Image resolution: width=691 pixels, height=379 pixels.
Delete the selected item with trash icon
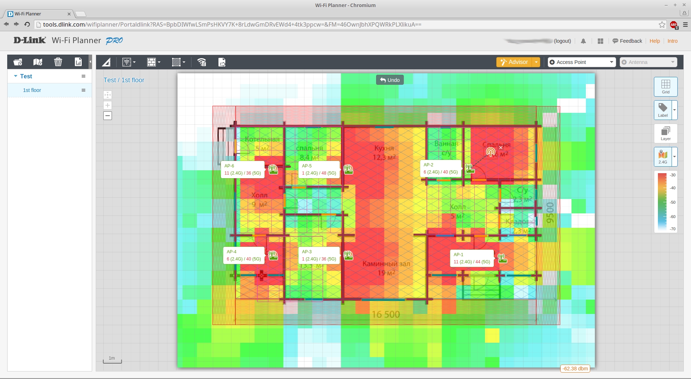point(58,62)
